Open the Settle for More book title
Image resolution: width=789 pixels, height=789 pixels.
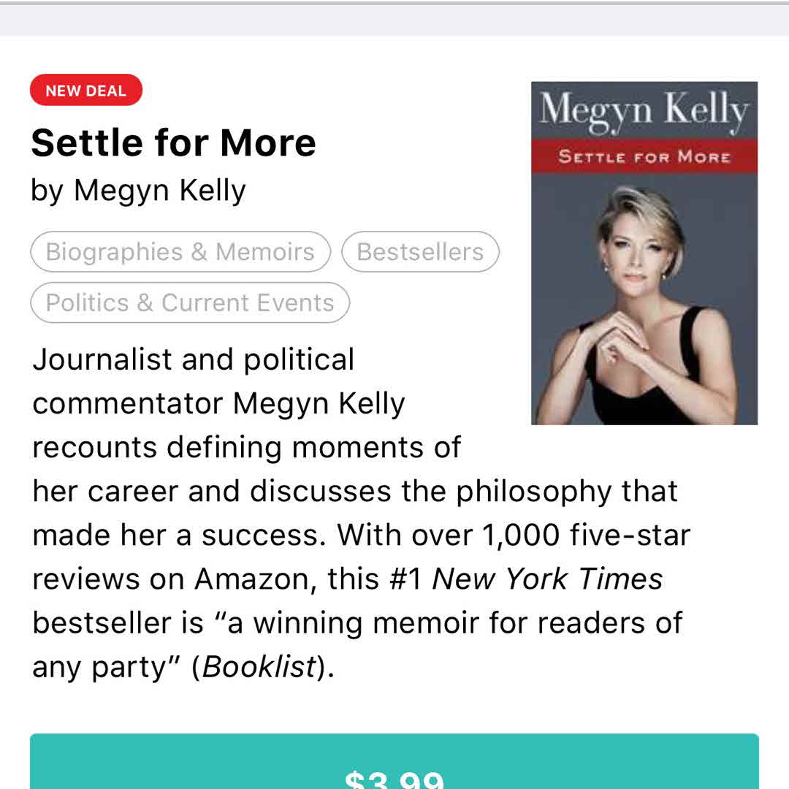click(x=173, y=142)
